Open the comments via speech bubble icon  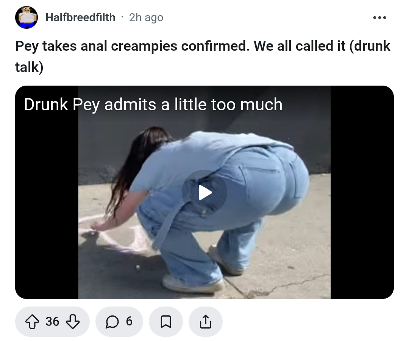pos(112,321)
